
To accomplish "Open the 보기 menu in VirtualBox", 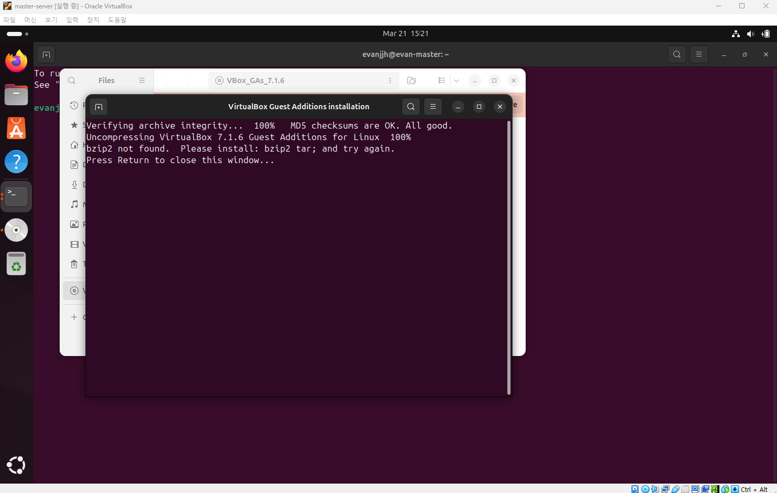I will click(x=51, y=20).
